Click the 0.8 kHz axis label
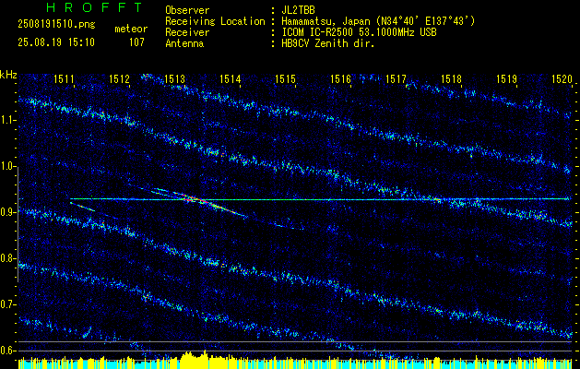Screen dimensions: 580x369 point(7,258)
